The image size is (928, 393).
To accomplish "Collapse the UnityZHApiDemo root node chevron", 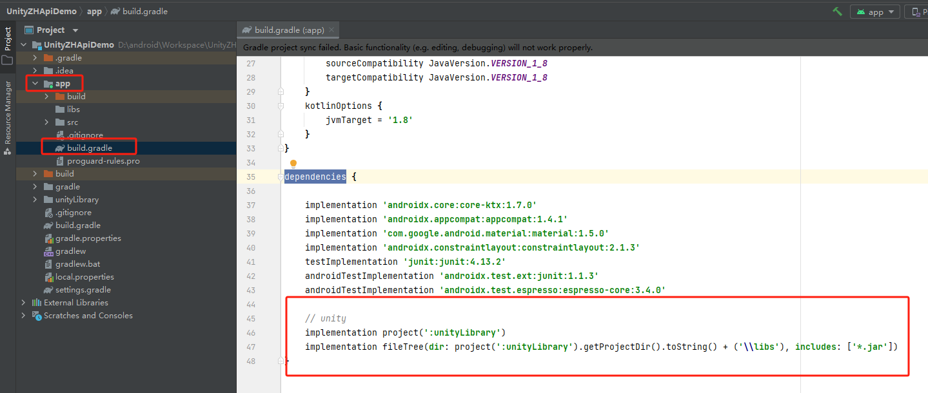I will 24,45.
